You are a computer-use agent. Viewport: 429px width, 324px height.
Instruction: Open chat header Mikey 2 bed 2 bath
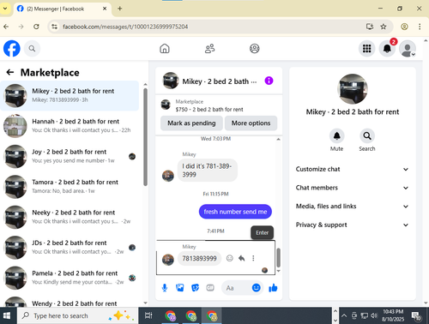pyautogui.click(x=209, y=81)
